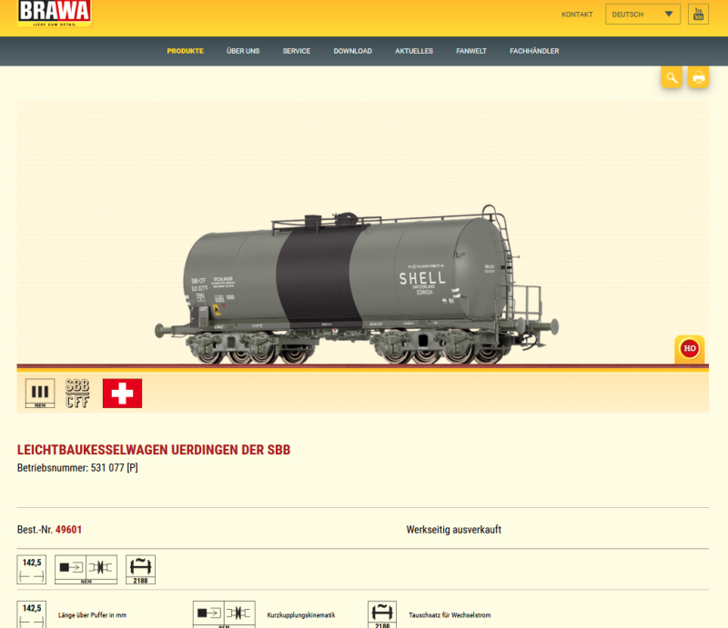Click the Werkseitig ausverkauft status text
This screenshot has width=728, height=628.
point(453,530)
